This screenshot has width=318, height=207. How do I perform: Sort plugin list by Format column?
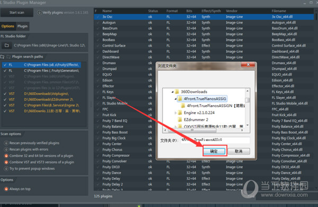(172, 11)
